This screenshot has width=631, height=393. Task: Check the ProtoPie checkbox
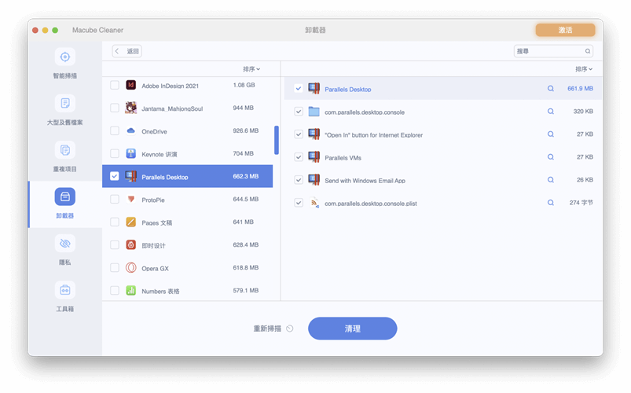(115, 200)
